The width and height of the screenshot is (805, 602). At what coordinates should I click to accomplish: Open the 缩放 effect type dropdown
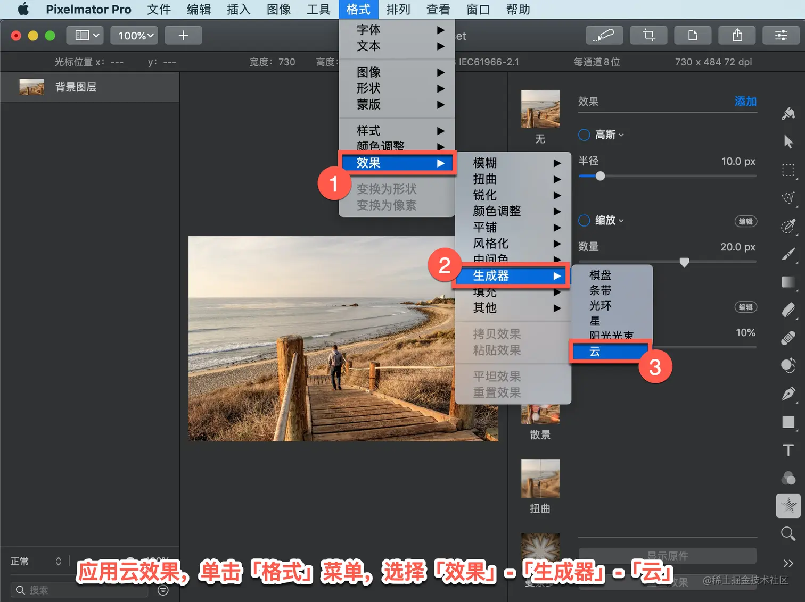[x=610, y=220]
